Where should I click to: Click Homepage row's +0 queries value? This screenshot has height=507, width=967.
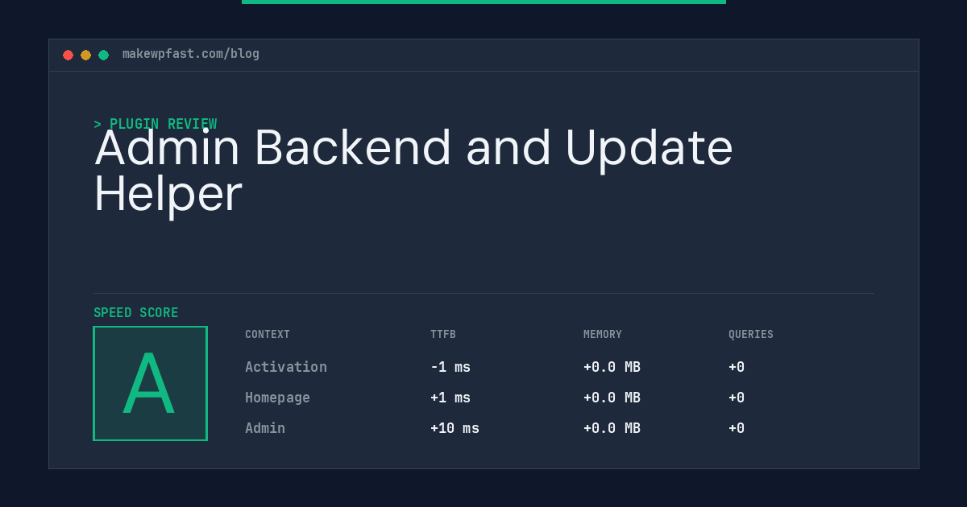737,398
